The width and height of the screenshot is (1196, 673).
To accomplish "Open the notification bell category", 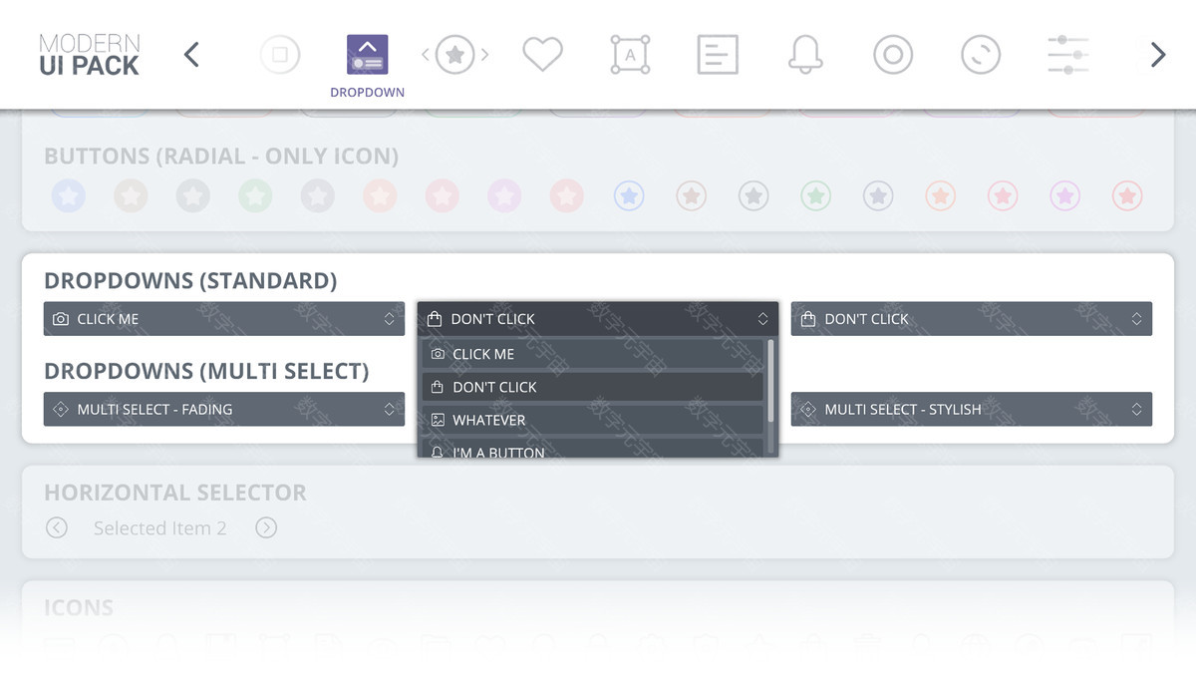I will pos(805,55).
